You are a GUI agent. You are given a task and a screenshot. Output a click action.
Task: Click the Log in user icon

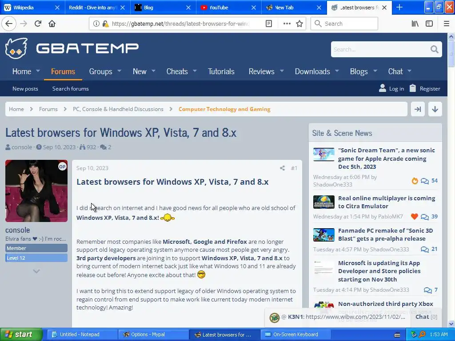pyautogui.click(x=383, y=88)
